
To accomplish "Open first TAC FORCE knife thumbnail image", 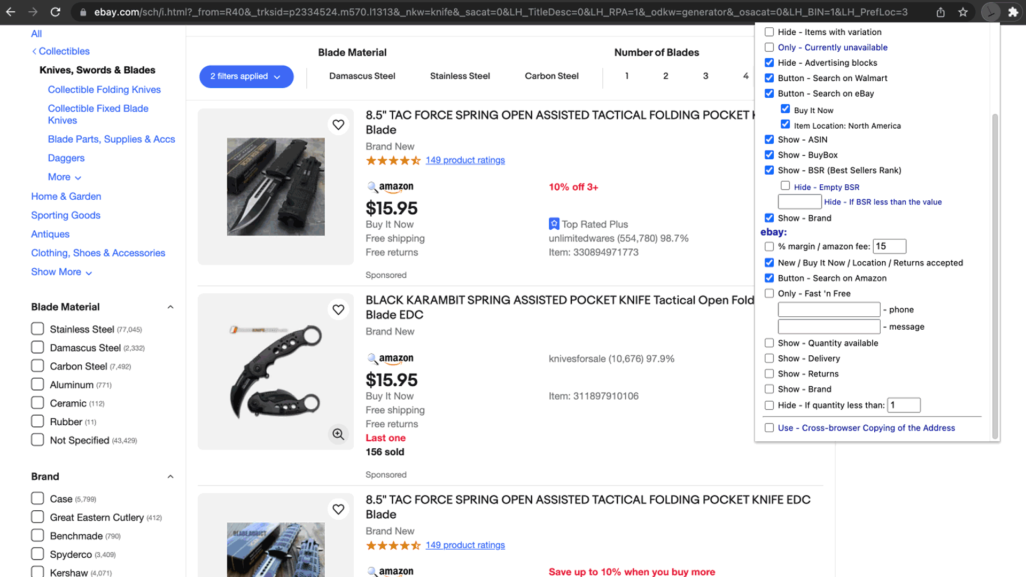I will pos(276,186).
